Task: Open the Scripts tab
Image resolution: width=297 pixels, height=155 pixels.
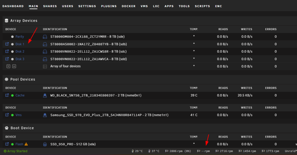Action: (x=202, y=6)
